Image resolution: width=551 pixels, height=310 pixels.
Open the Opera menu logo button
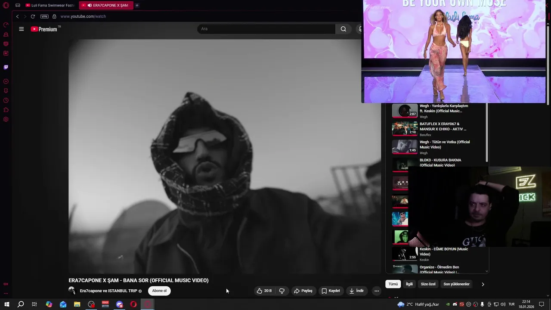point(6,5)
